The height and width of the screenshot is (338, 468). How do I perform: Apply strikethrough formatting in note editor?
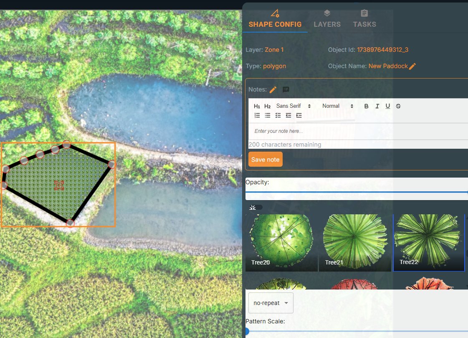(x=398, y=106)
